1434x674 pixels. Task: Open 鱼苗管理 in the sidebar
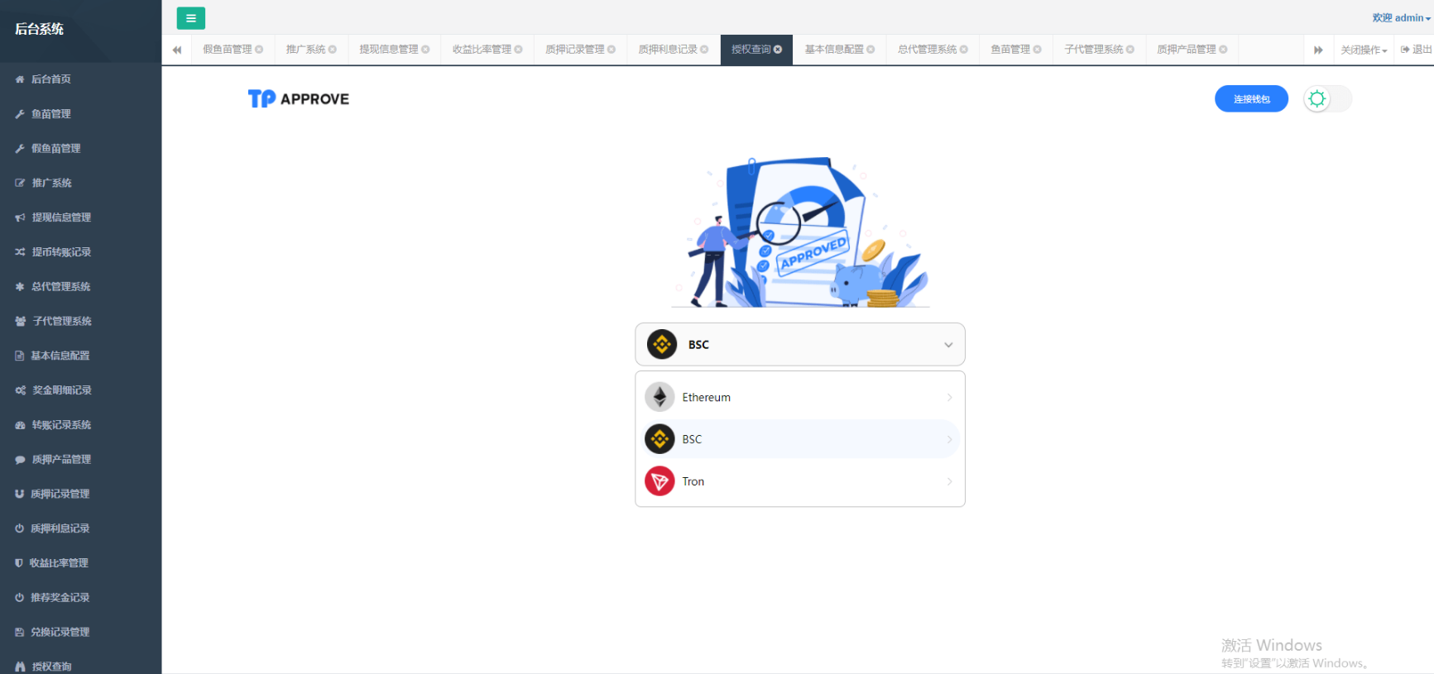(50, 114)
